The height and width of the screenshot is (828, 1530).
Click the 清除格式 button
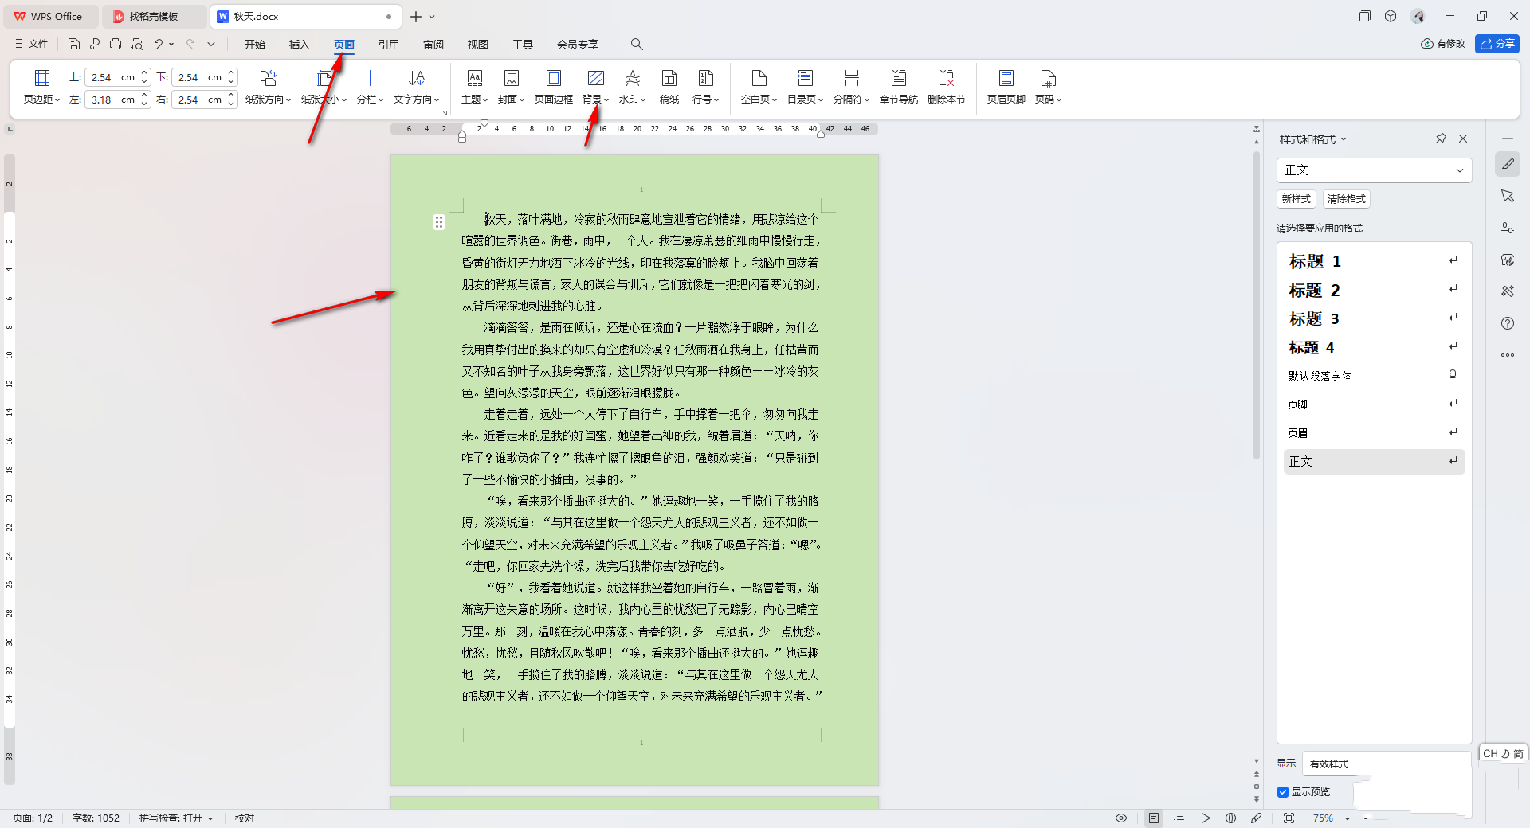click(1347, 199)
